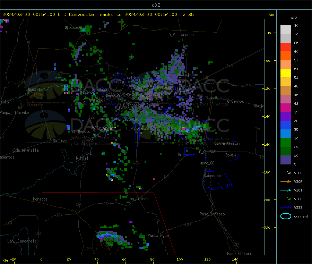Click the 'El_Desvio' map label
Viewport: 312px width, 264px height.
(81, 131)
